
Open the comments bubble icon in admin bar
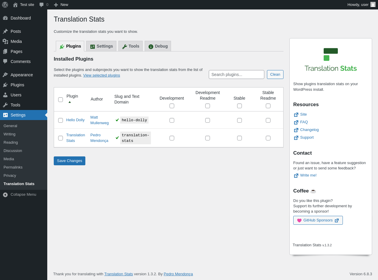42,5
